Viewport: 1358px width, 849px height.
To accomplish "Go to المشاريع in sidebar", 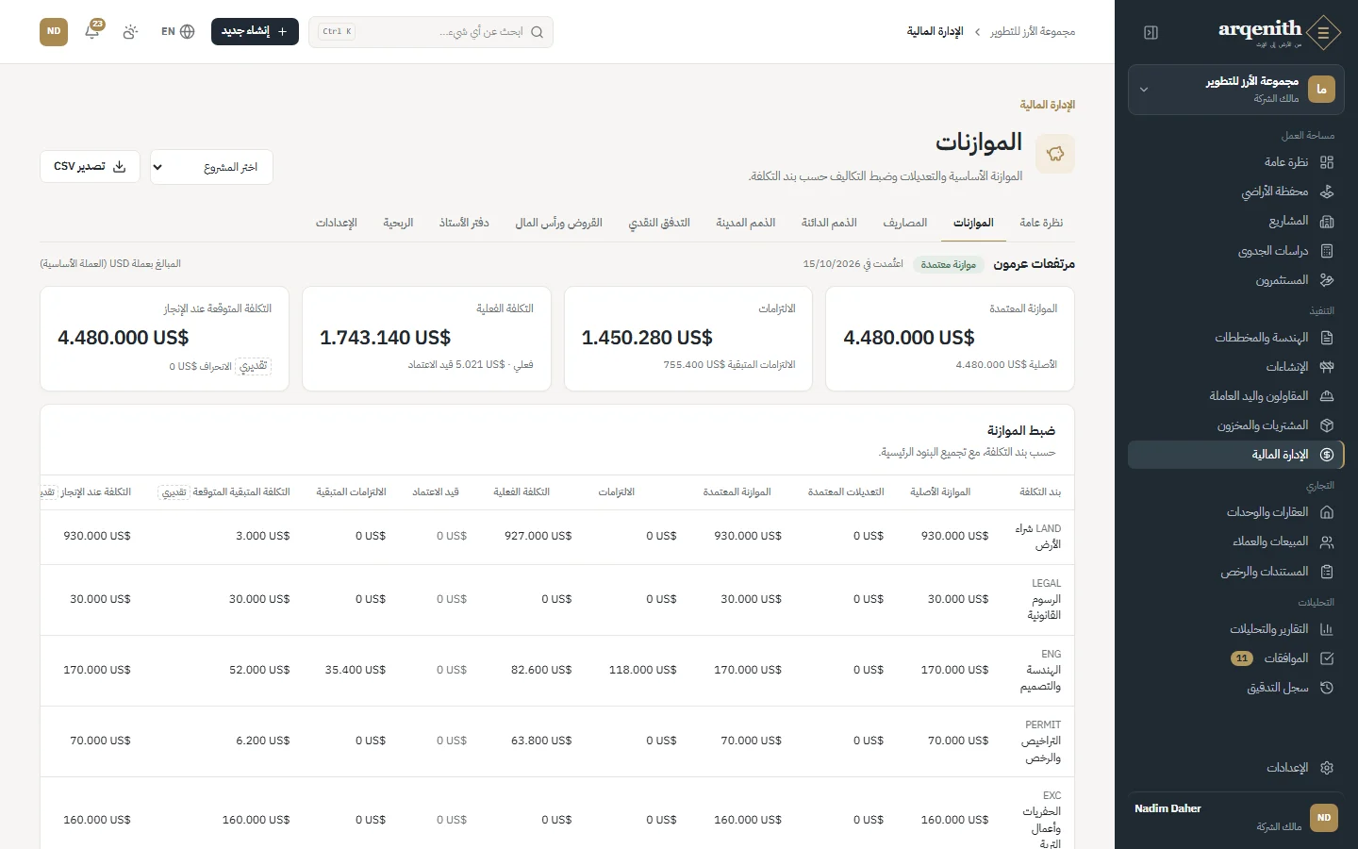I will click(x=1235, y=221).
